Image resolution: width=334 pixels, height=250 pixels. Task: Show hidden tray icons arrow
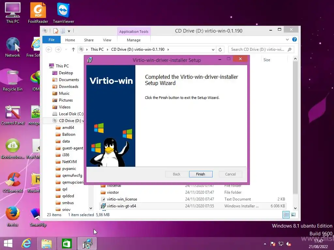tap(265, 244)
